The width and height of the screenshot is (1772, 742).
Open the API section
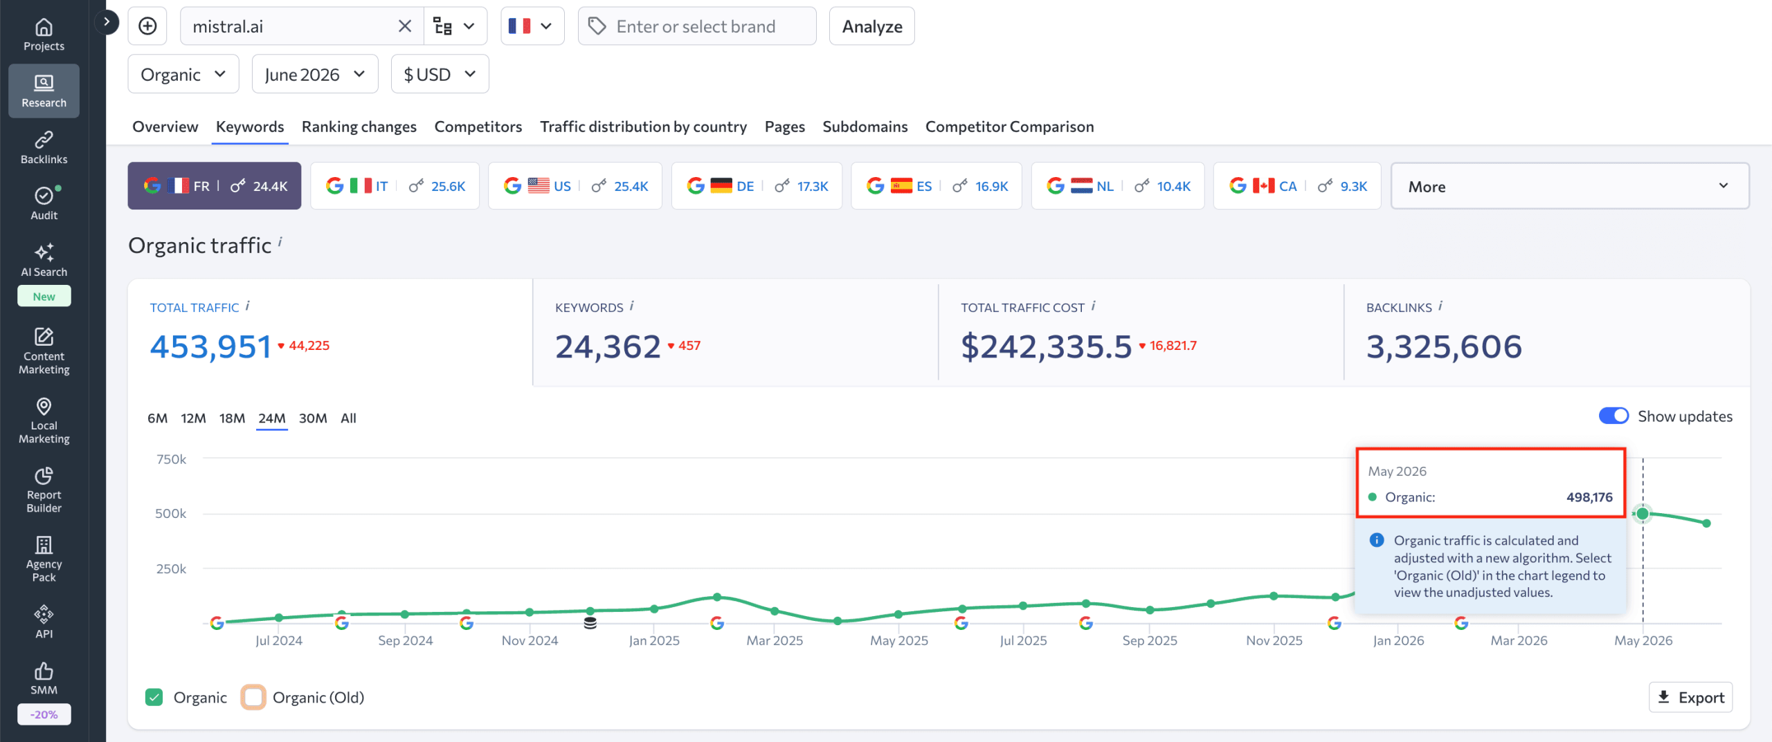(44, 622)
